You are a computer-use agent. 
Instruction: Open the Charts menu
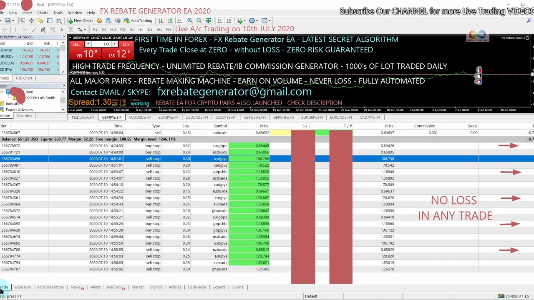tap(43, 13)
